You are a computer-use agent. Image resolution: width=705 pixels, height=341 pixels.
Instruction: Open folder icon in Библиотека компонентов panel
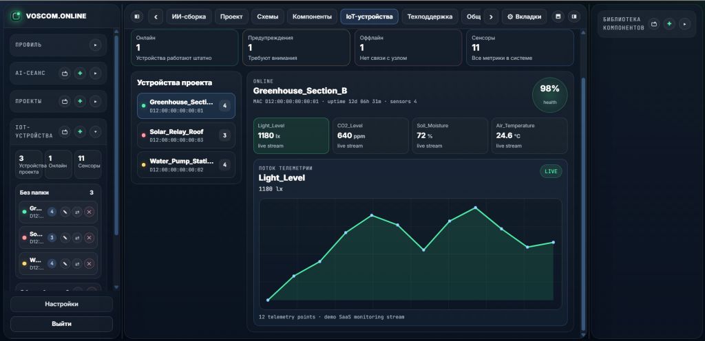point(654,24)
